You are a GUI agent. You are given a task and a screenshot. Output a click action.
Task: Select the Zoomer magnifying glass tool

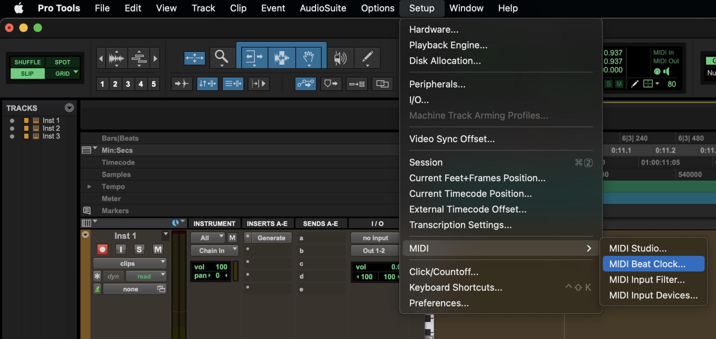(221, 57)
